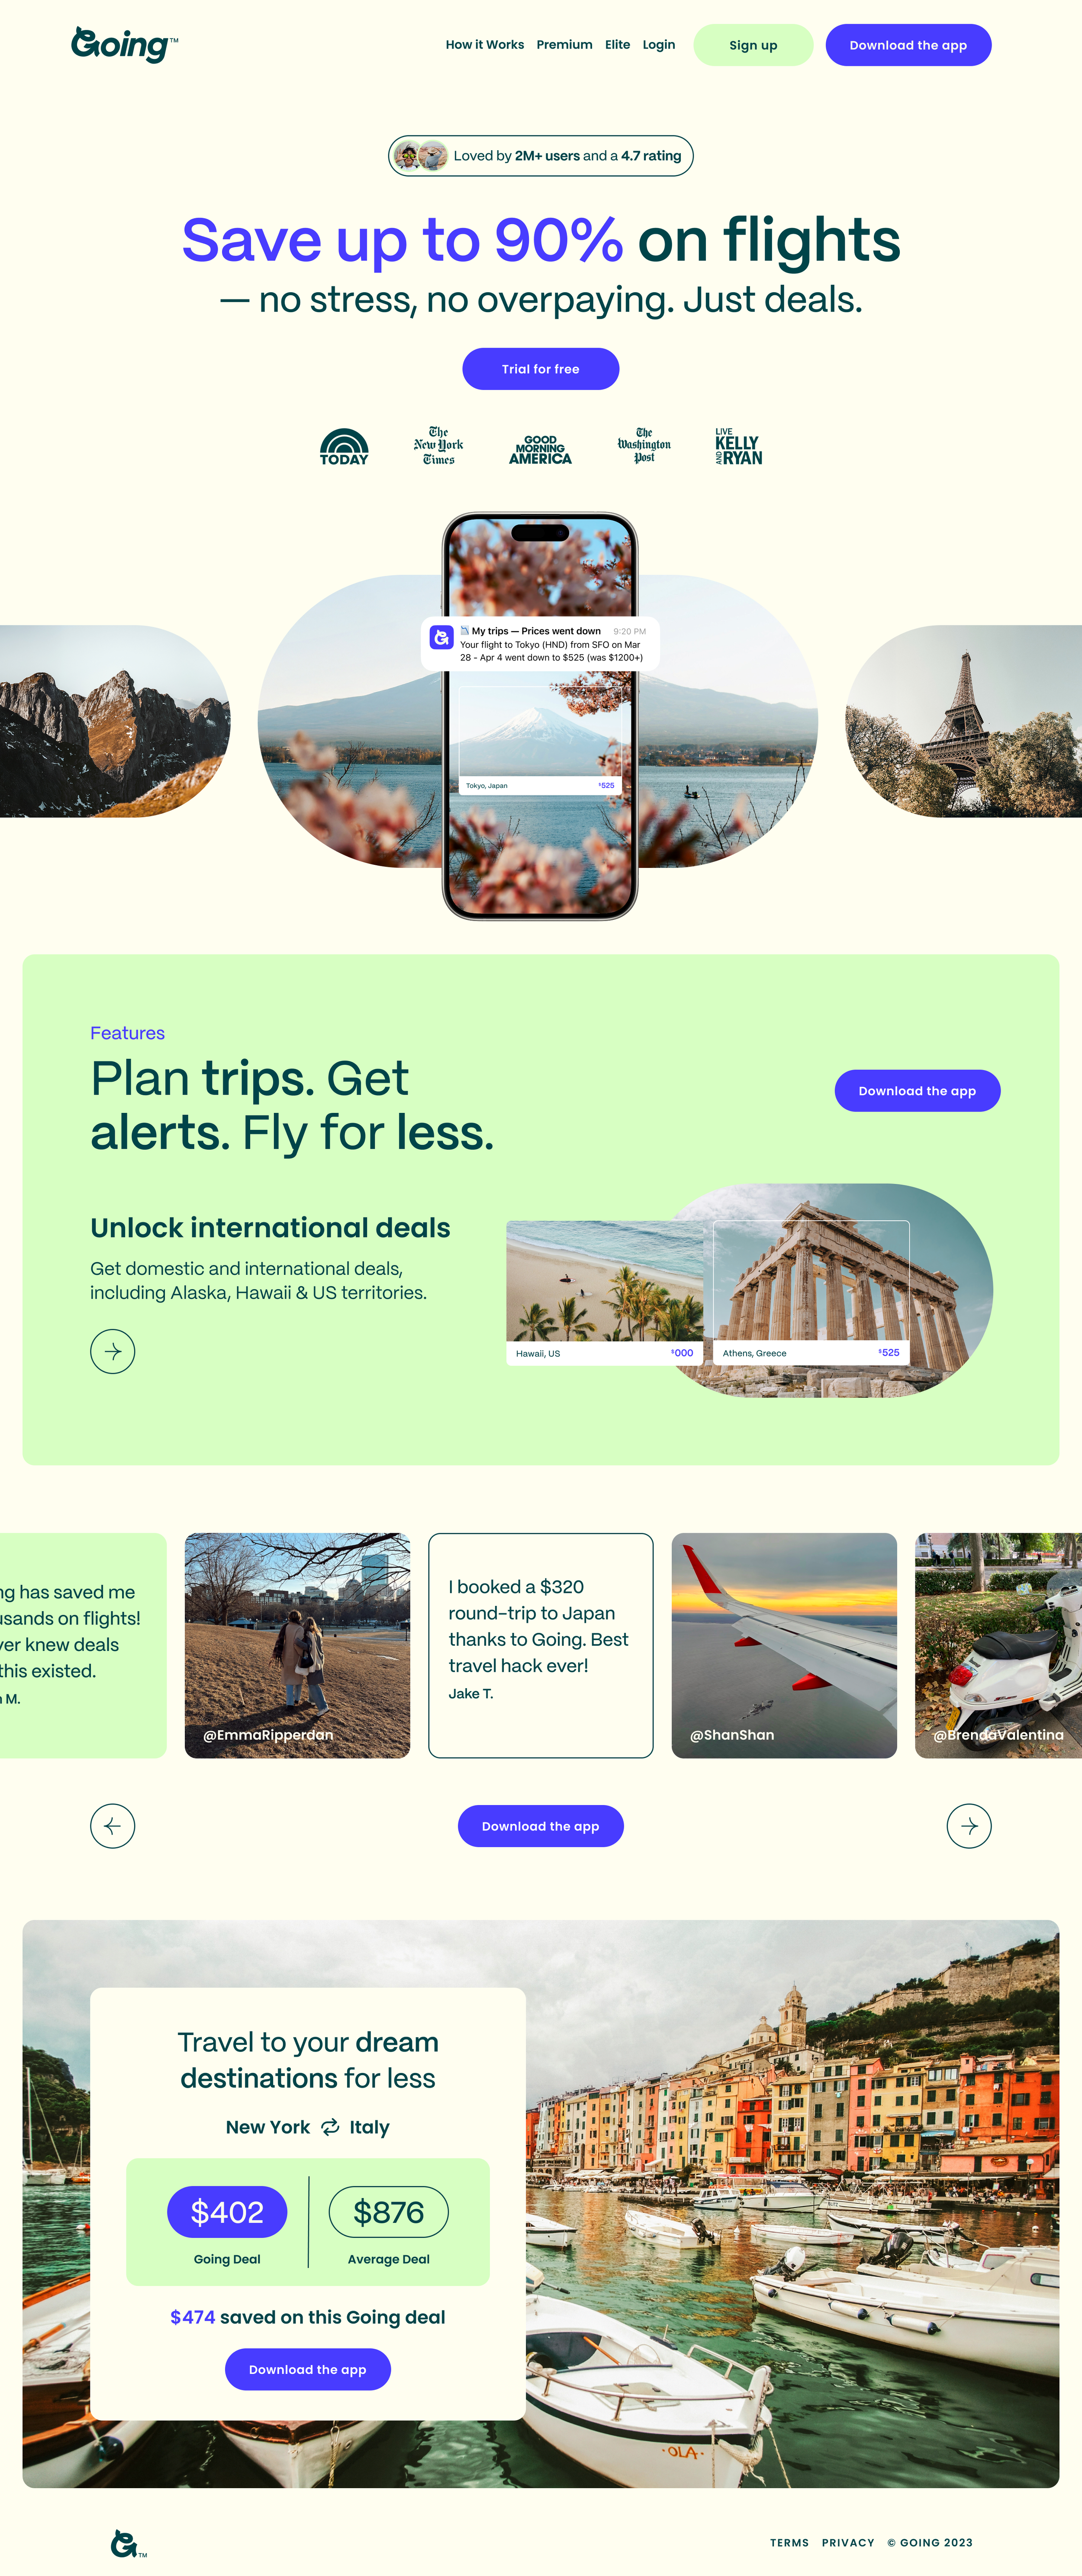The height and width of the screenshot is (2576, 1082).
Task: Click the New York Times logo
Action: [x=438, y=446]
